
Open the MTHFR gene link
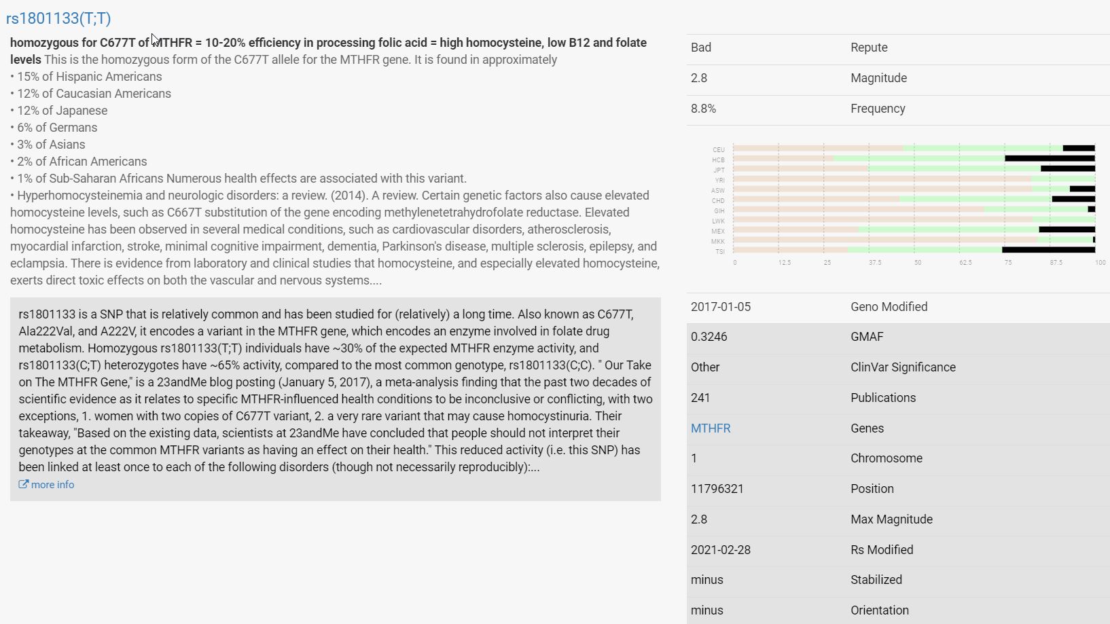click(710, 428)
